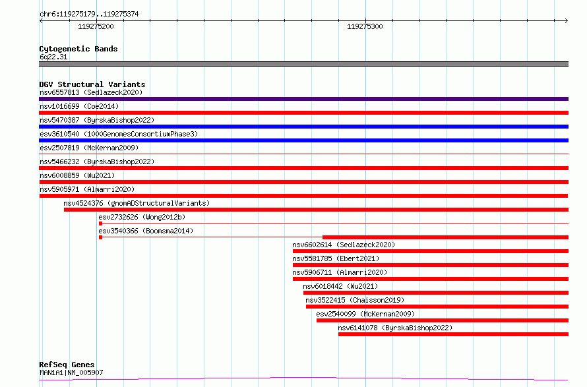Click the red nsv6018442 variant bar

tap(436, 293)
